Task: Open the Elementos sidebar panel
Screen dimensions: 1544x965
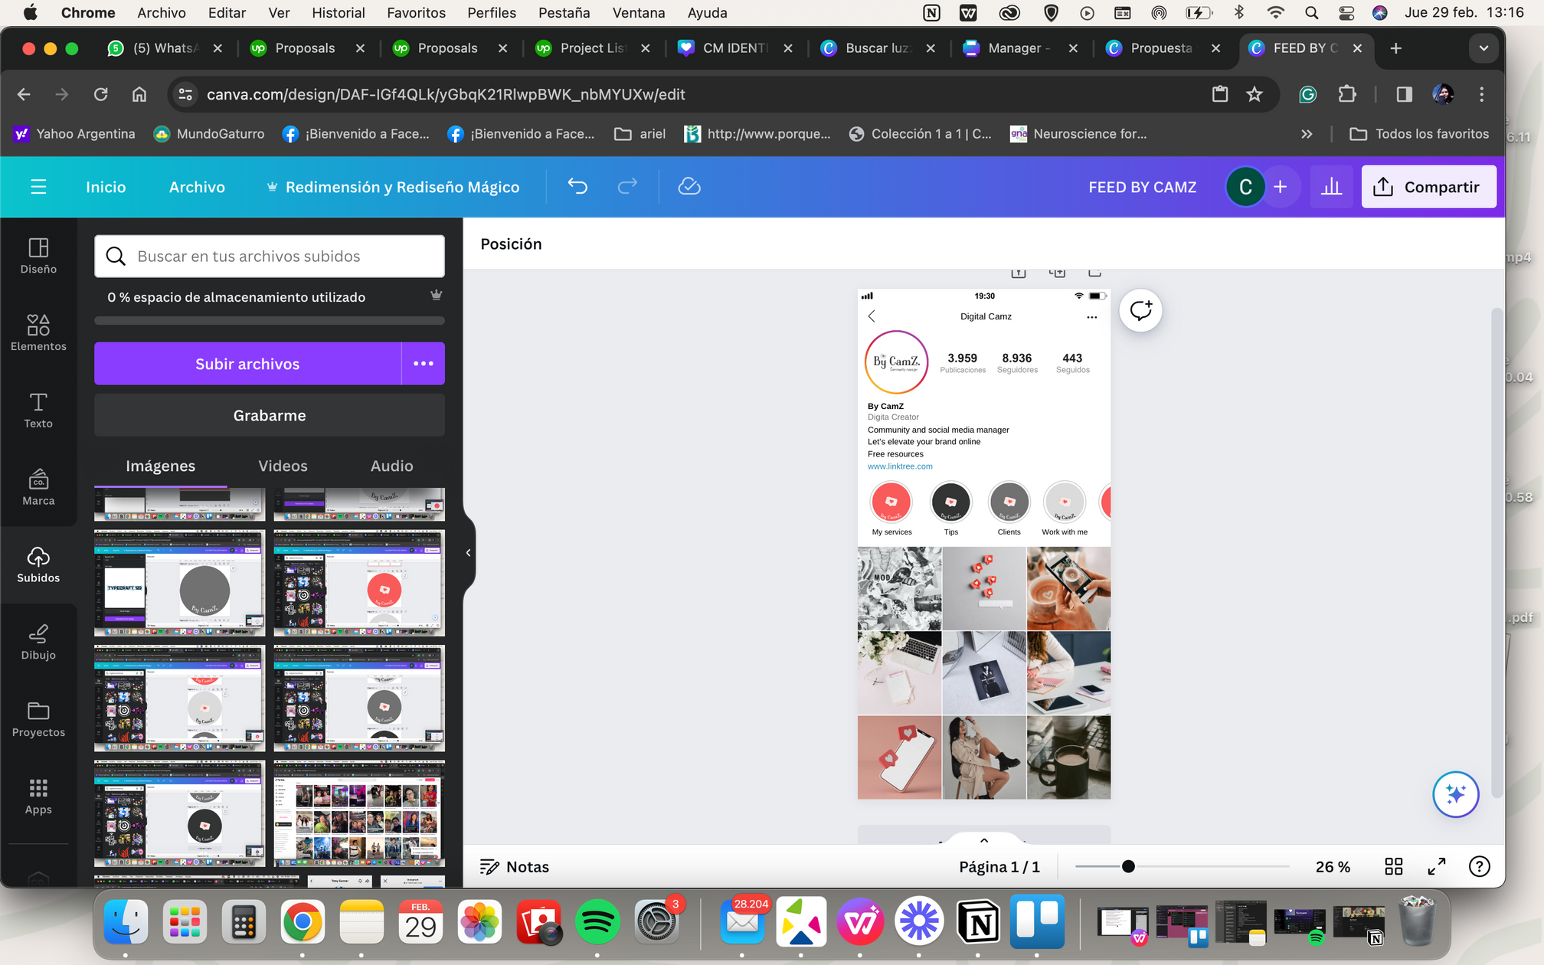Action: pyautogui.click(x=38, y=332)
